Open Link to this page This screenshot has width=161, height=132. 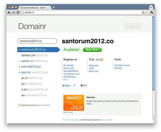72,120
